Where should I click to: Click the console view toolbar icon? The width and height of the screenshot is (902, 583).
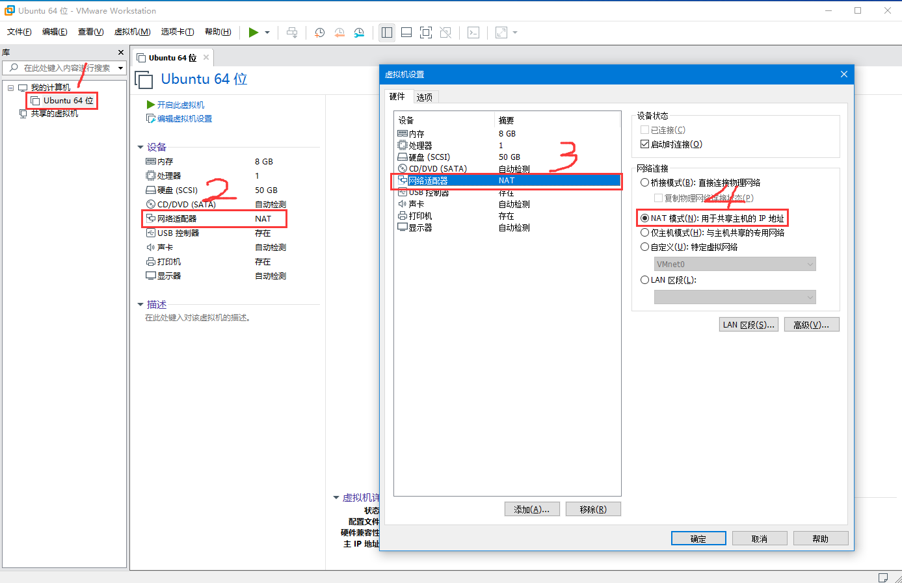(473, 32)
